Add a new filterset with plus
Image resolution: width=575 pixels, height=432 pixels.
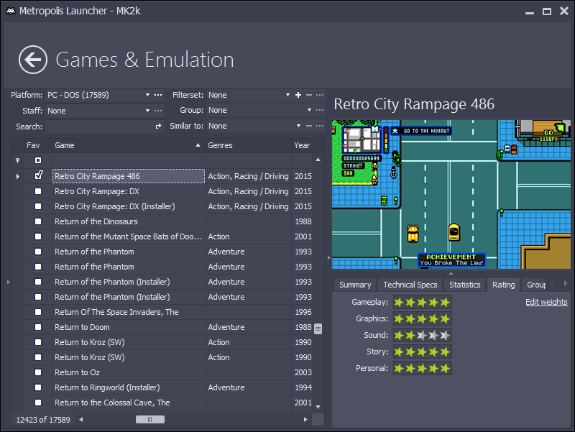(298, 95)
